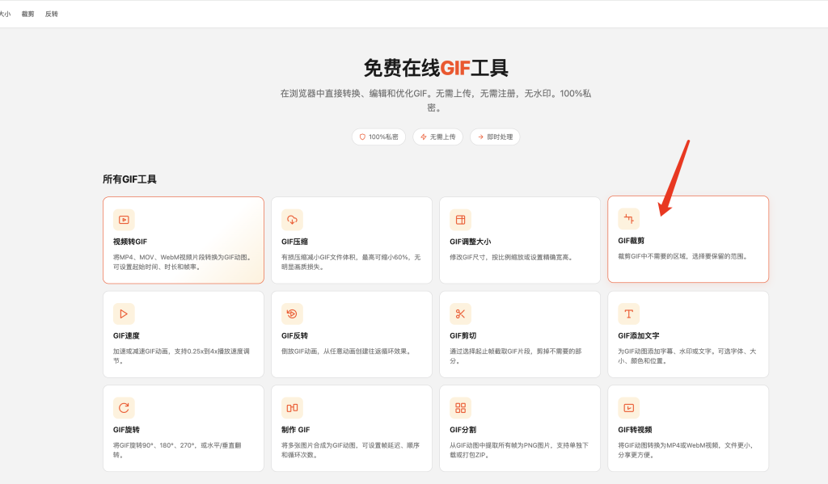Click description text under GIF添加文字
This screenshot has width=828, height=484.
687,356
